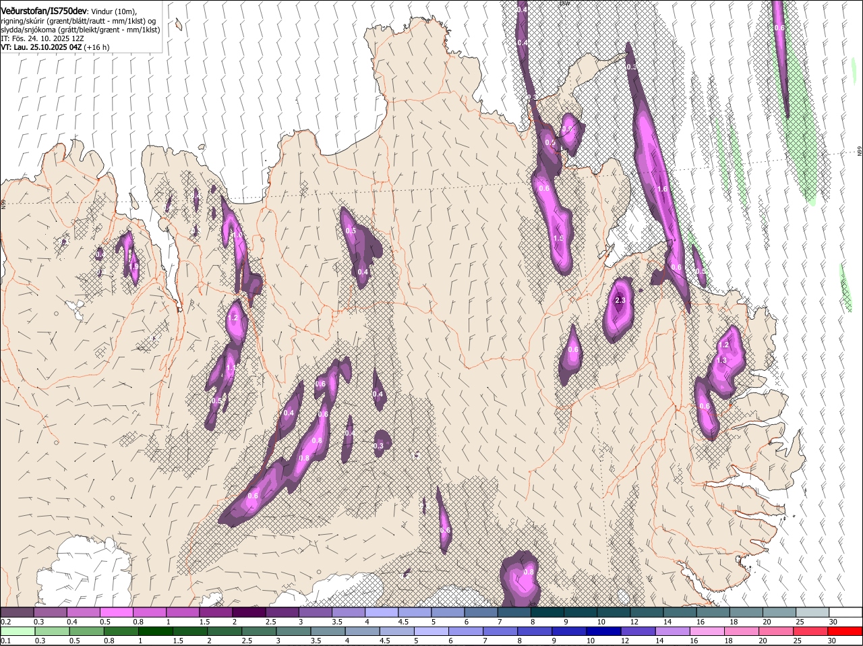The width and height of the screenshot is (863, 646).
Task: Pick the purple-scale swatch between 0.5 and 0.8
Action: pyautogui.click(x=116, y=612)
